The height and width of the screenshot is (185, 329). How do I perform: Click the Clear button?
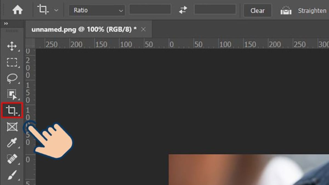pos(257,10)
